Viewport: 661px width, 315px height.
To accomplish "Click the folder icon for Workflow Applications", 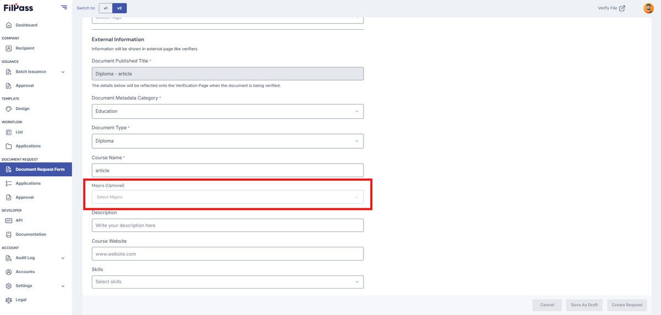I will pos(9,146).
